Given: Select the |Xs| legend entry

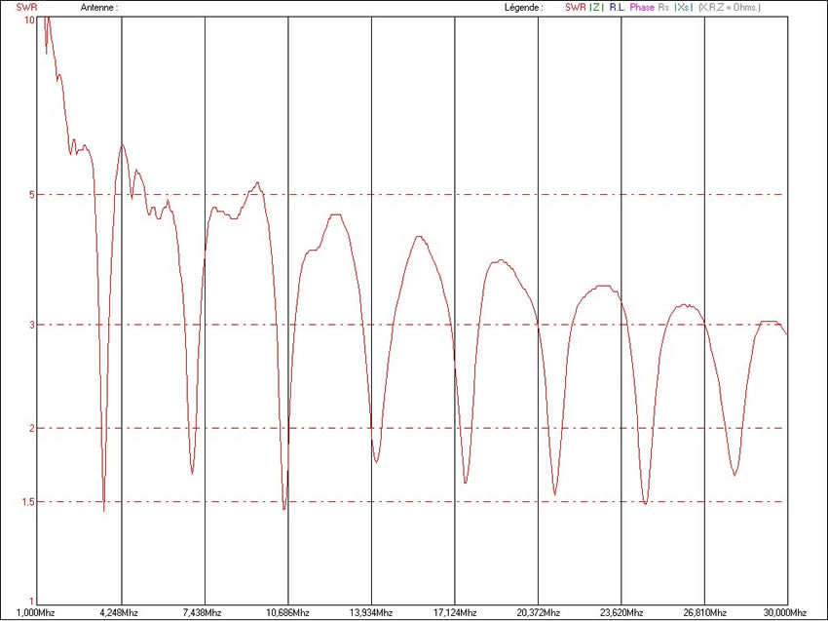Looking at the screenshot, I should [683, 8].
